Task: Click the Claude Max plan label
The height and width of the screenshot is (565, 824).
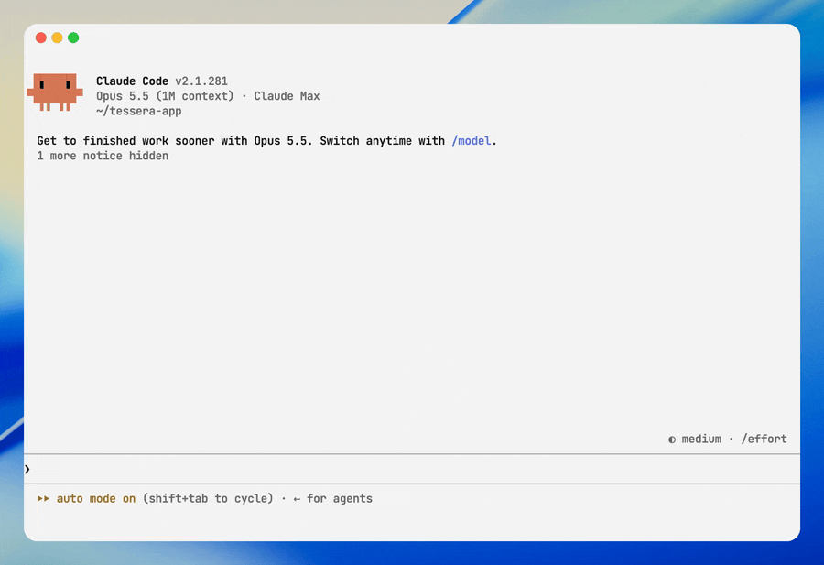Action: (x=287, y=96)
